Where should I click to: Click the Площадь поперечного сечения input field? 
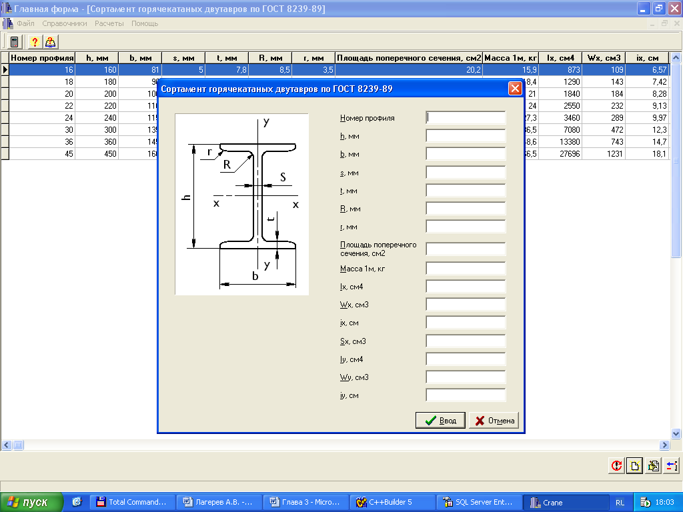(466, 249)
